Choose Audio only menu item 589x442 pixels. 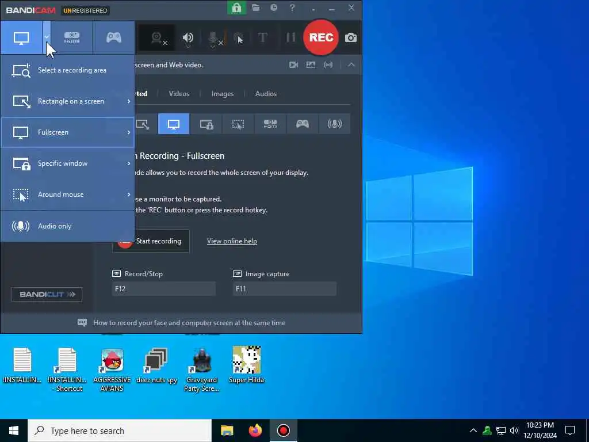(x=68, y=226)
